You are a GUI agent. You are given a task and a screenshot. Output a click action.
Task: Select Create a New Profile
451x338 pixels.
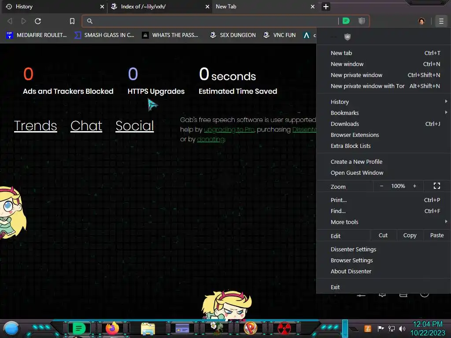coord(384,162)
